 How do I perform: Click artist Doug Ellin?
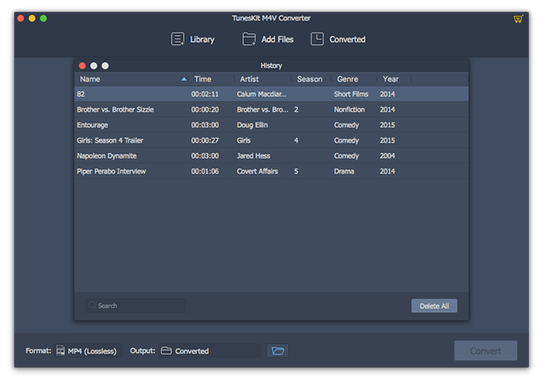pos(252,125)
